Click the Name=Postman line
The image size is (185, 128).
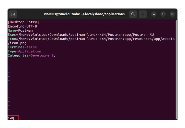(x=20, y=31)
